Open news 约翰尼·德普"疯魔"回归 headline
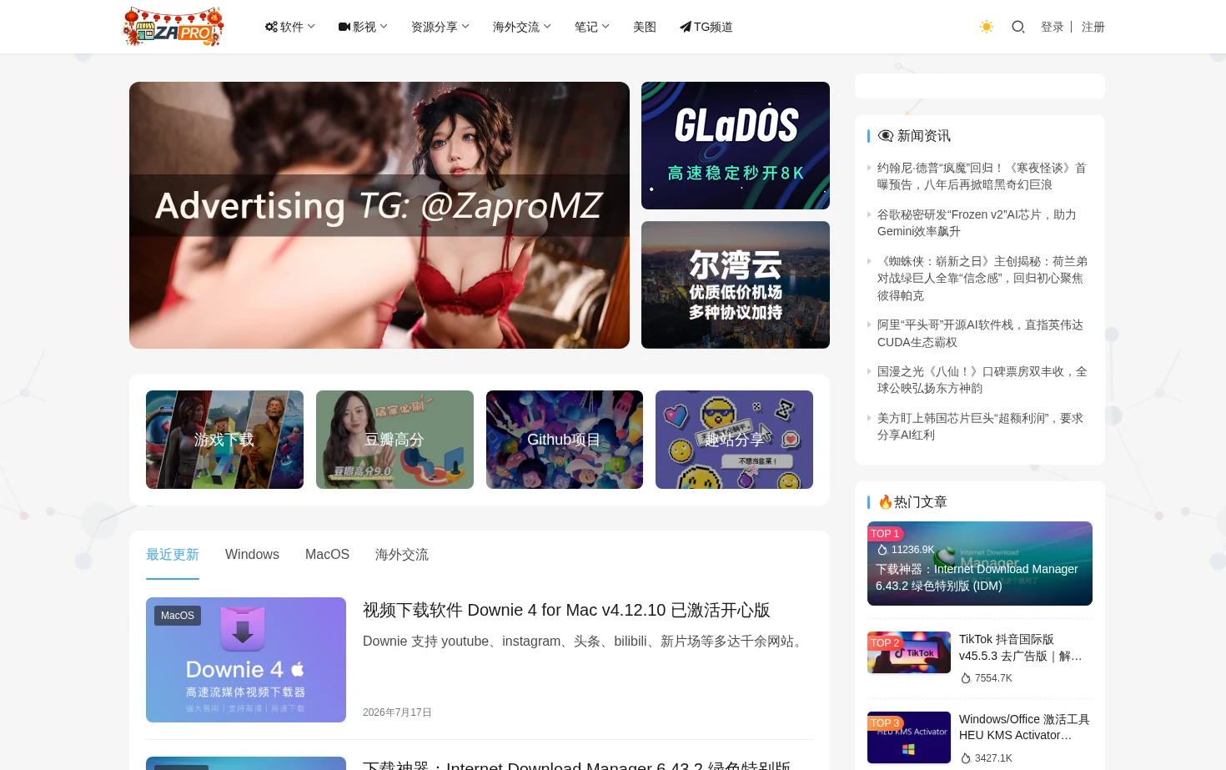 982,176
